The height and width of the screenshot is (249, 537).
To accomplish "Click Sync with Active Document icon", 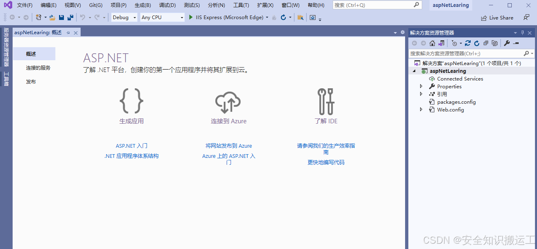I will [x=468, y=43].
